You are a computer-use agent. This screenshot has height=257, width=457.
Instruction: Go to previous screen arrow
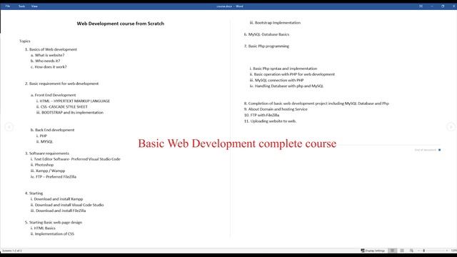pos(9,127)
